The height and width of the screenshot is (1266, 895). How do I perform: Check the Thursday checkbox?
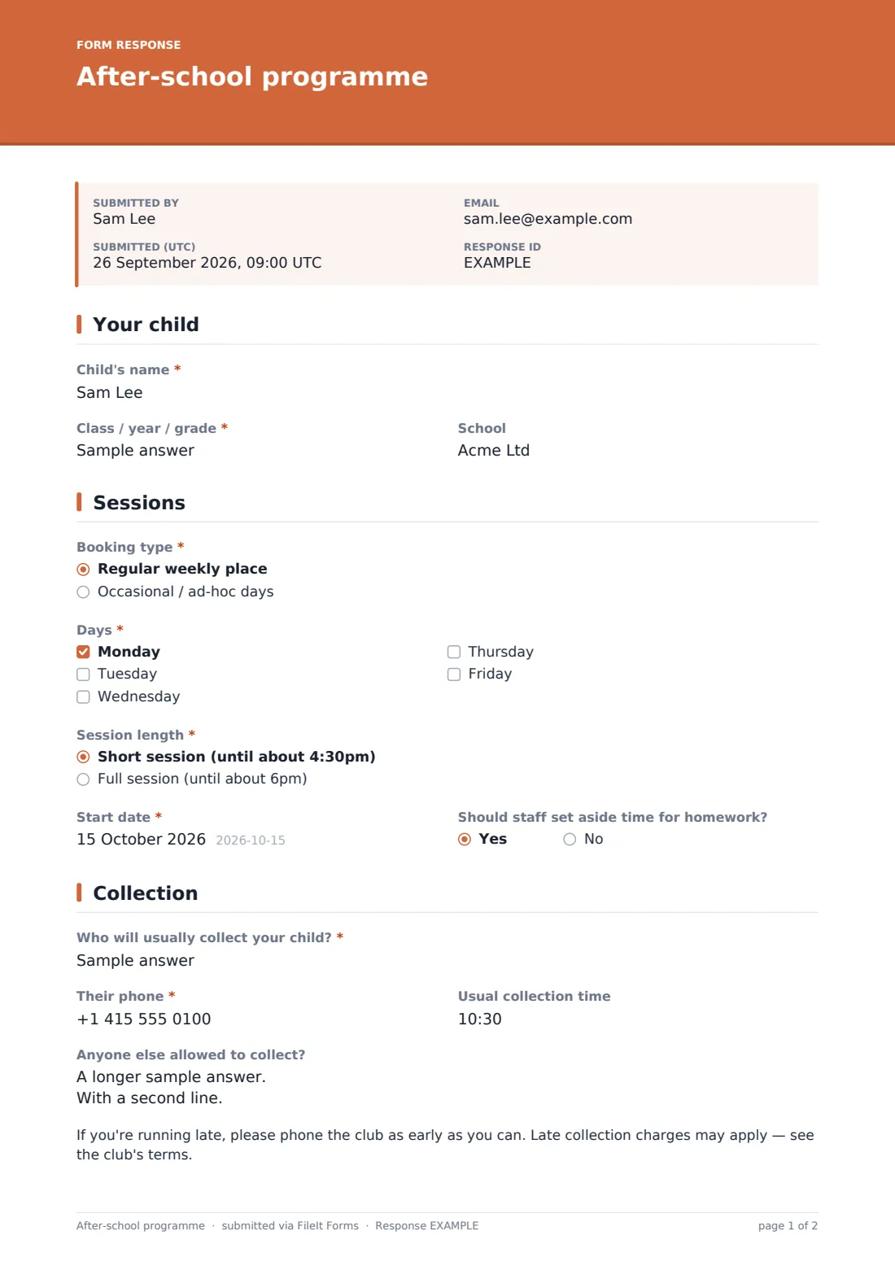click(x=454, y=652)
